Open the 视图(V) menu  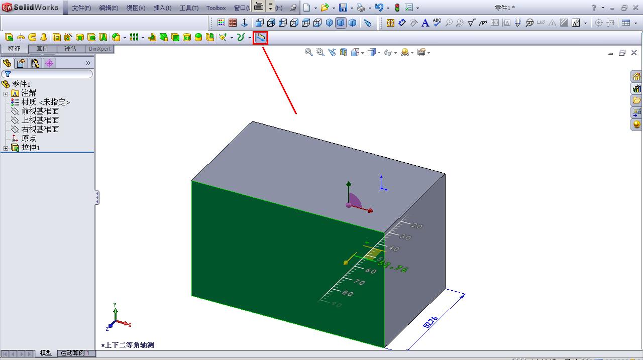click(x=136, y=8)
